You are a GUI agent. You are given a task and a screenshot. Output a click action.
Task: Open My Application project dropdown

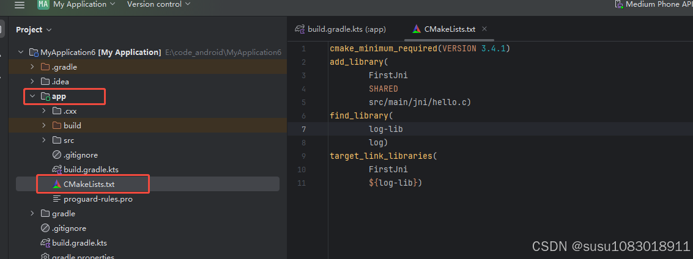[x=84, y=4]
